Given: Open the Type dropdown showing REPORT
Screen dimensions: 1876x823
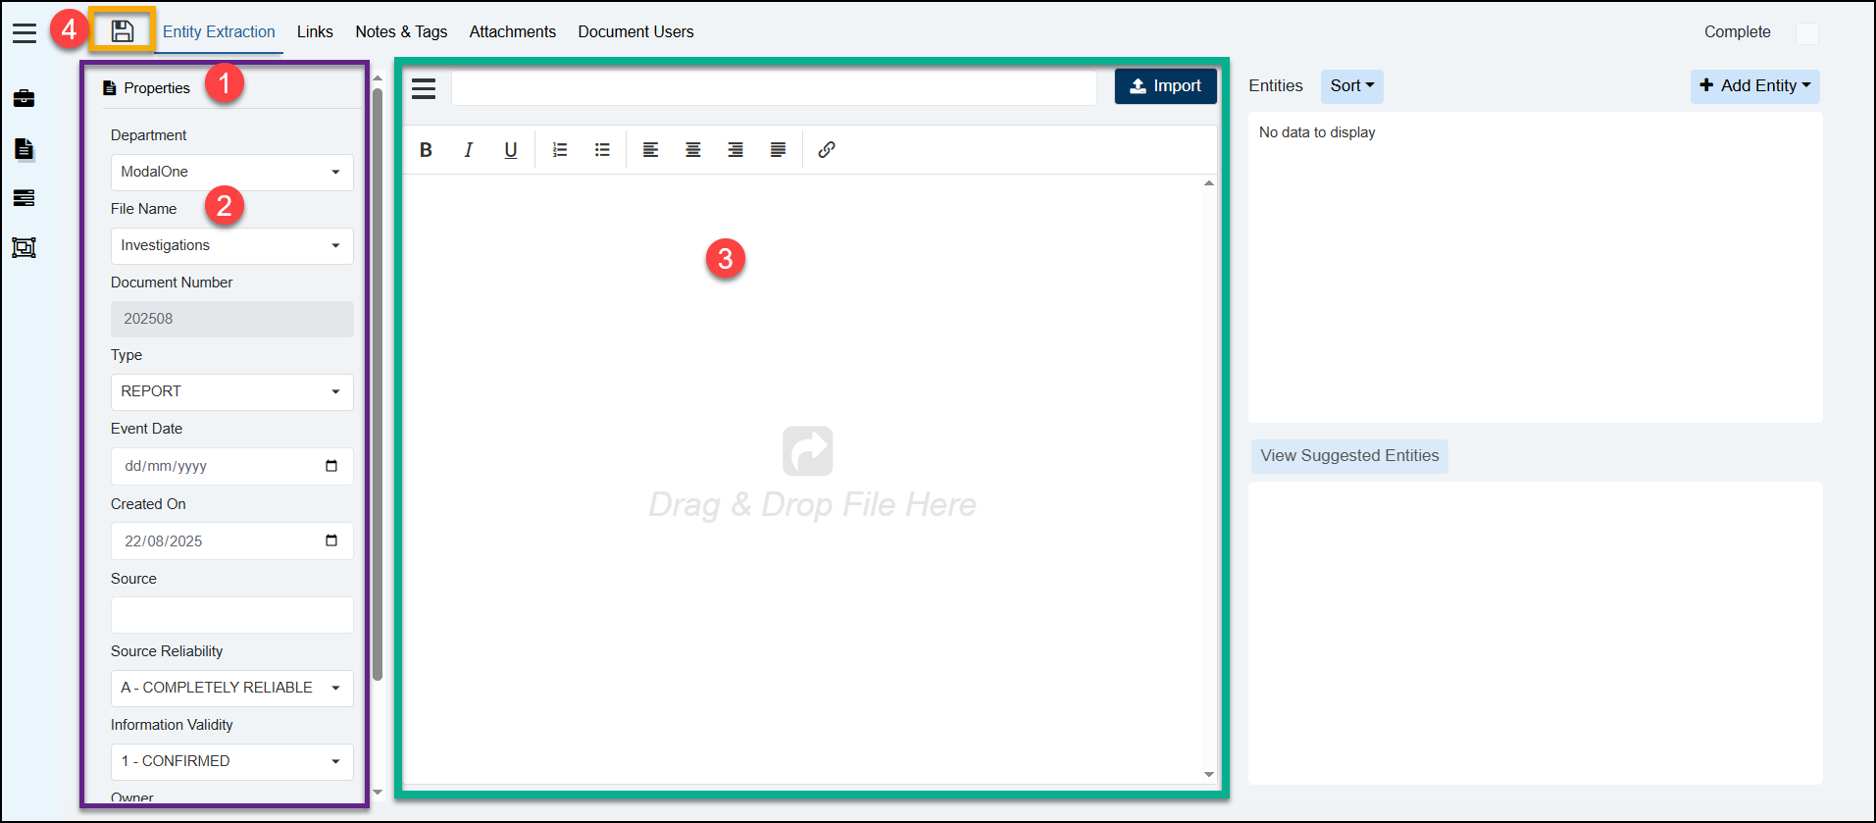Looking at the screenshot, I should tap(231, 392).
